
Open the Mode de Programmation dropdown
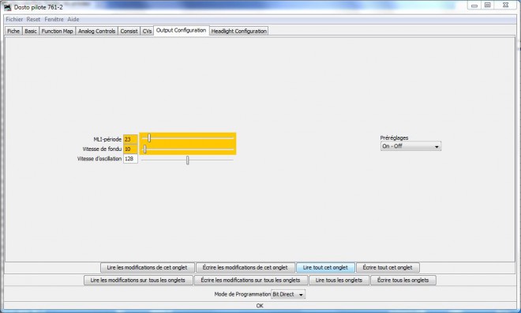pyautogui.click(x=288, y=294)
